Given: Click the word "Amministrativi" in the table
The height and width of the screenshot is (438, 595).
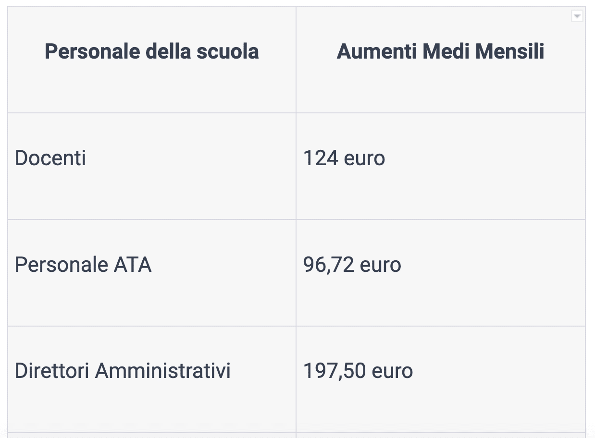Looking at the screenshot, I should click(163, 371).
